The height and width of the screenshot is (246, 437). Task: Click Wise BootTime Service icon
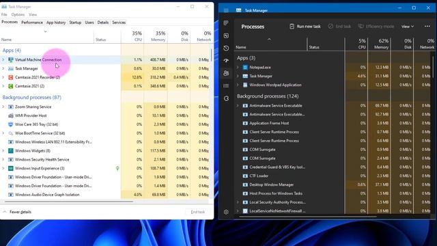[x=11, y=133]
